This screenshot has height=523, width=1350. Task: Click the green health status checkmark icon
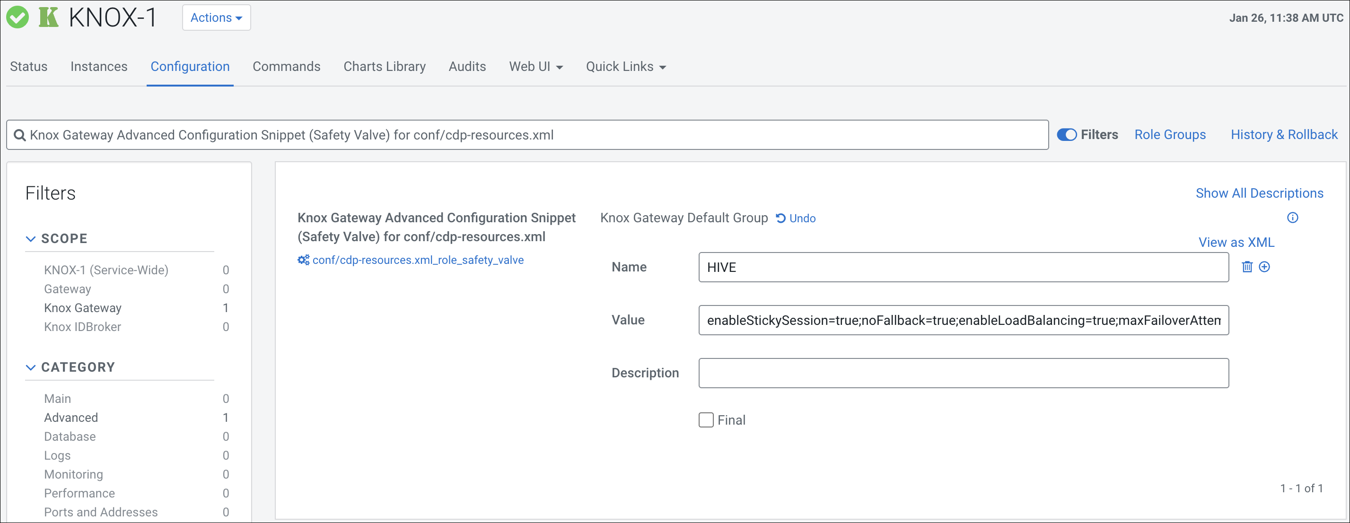pos(18,17)
